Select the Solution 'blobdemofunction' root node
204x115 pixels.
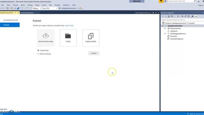180,23
